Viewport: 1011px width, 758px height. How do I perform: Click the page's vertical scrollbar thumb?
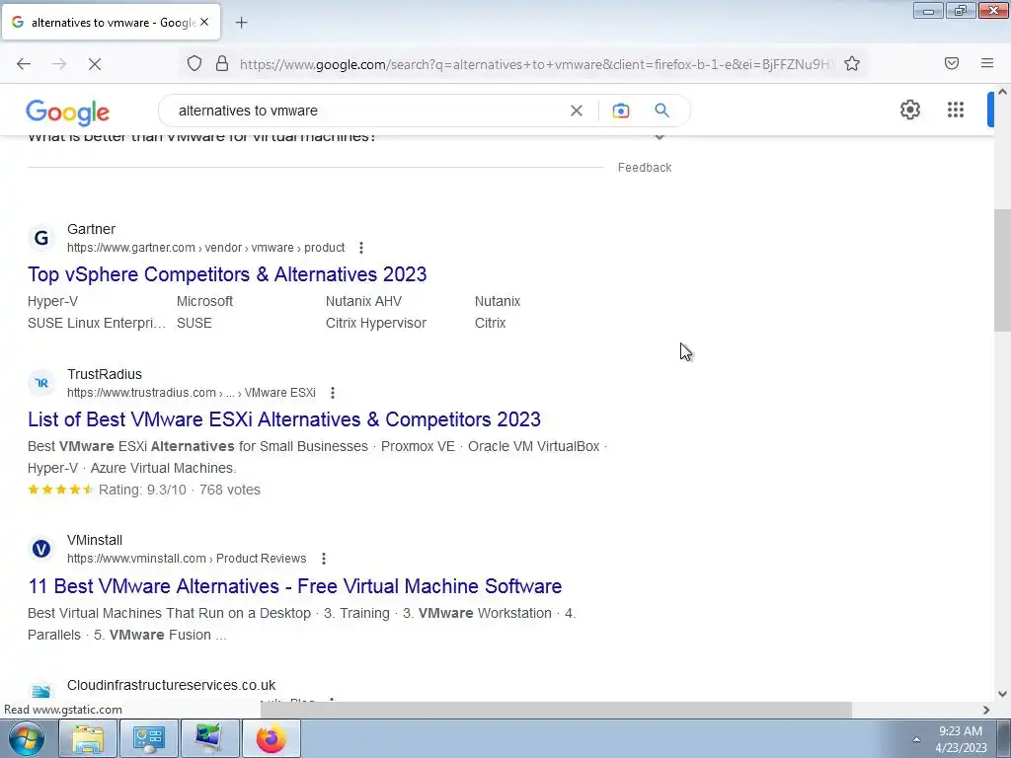[x=1002, y=270]
